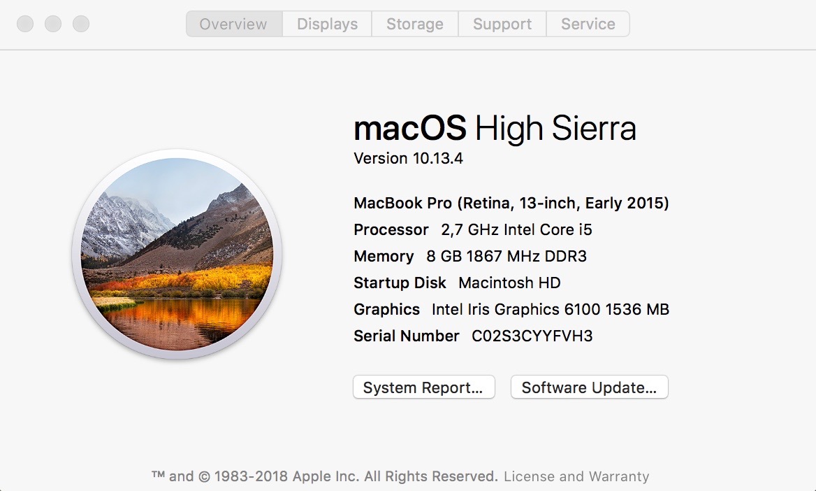The width and height of the screenshot is (816, 491).
Task: Select the Storage tab
Action: tap(414, 24)
